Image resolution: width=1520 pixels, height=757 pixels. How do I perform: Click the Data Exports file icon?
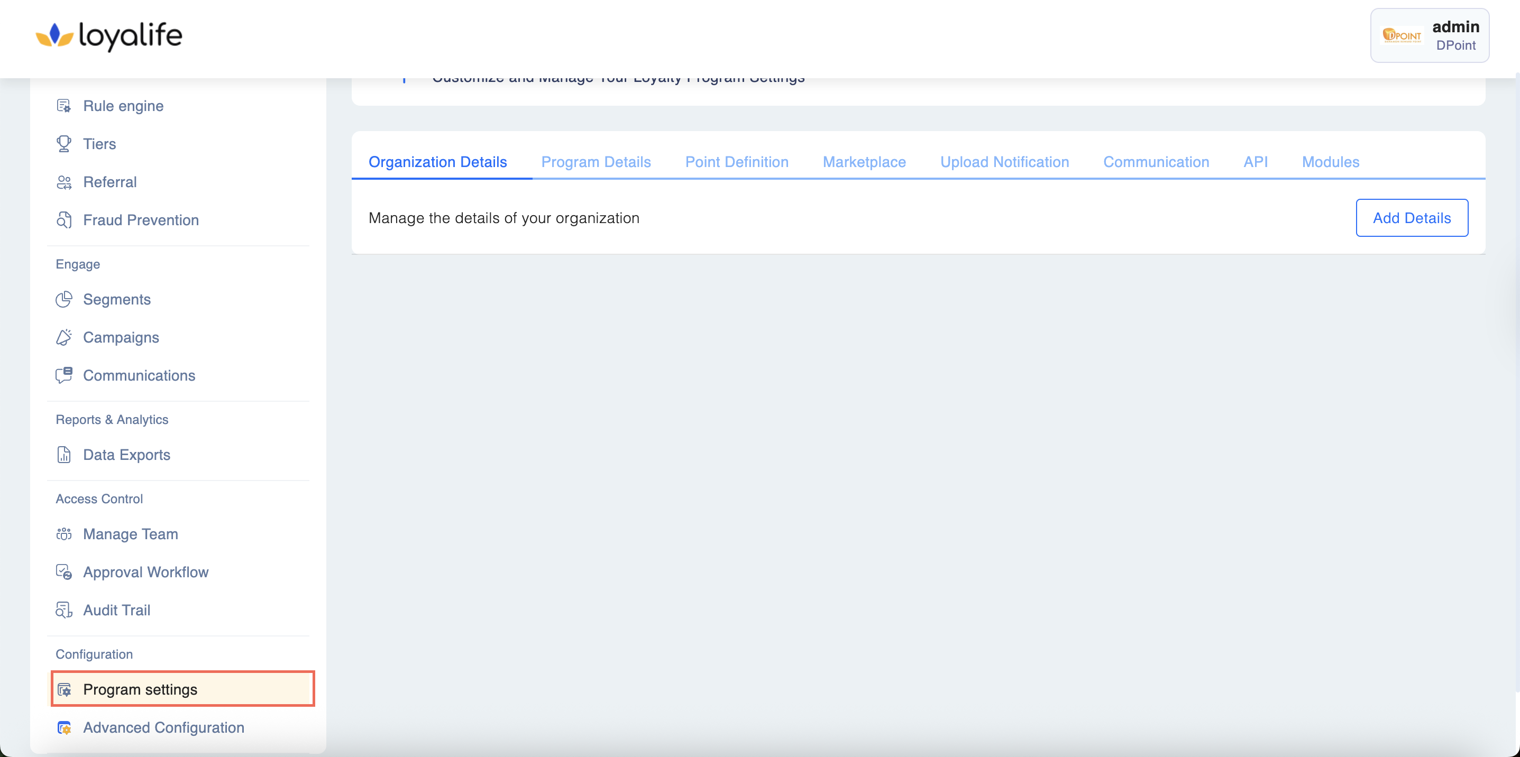63,455
